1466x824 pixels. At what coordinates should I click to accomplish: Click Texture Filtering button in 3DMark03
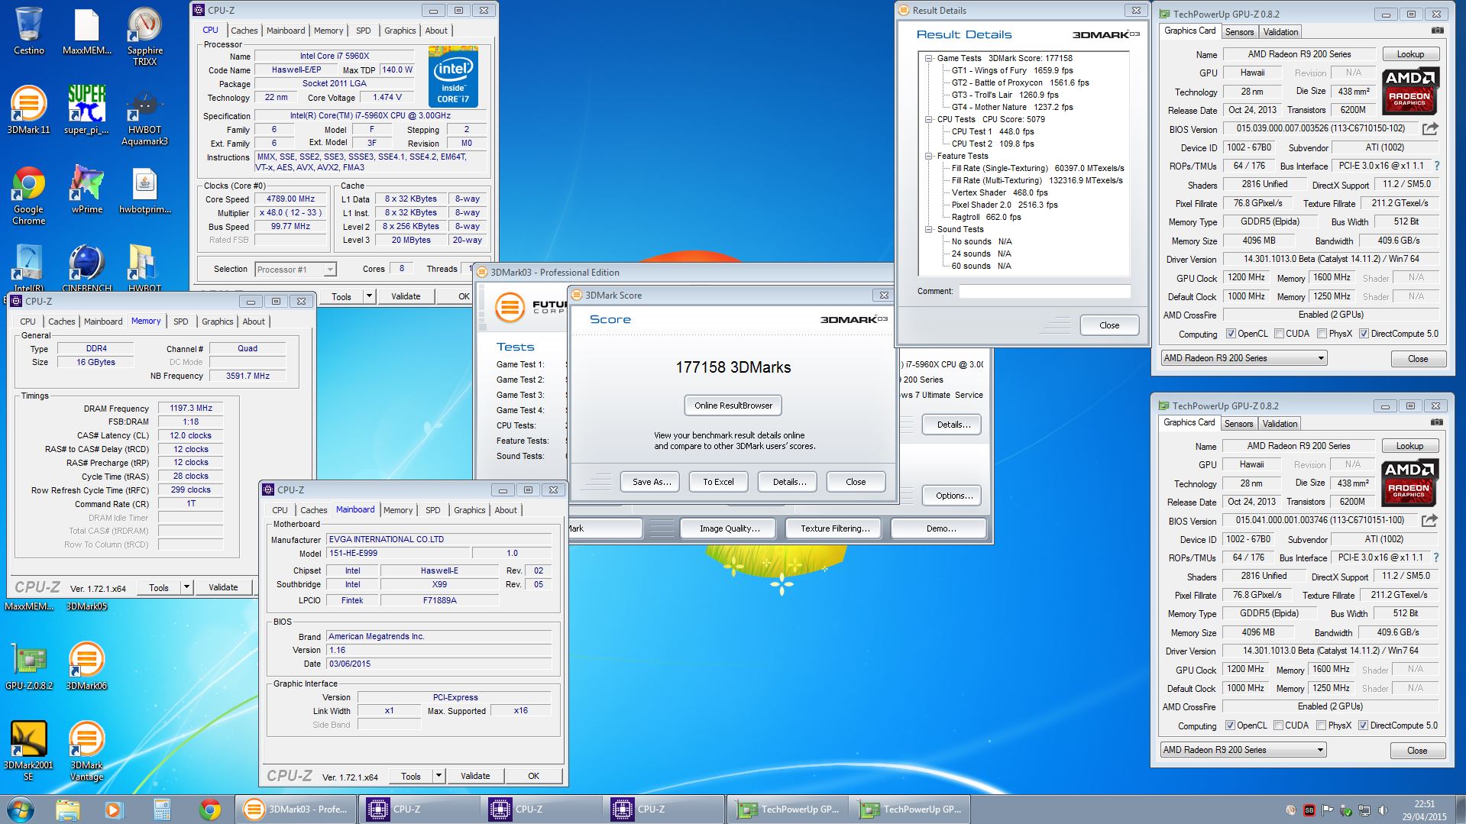(x=835, y=528)
